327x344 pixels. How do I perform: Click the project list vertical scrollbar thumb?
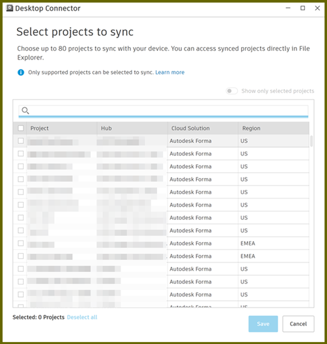(311, 141)
